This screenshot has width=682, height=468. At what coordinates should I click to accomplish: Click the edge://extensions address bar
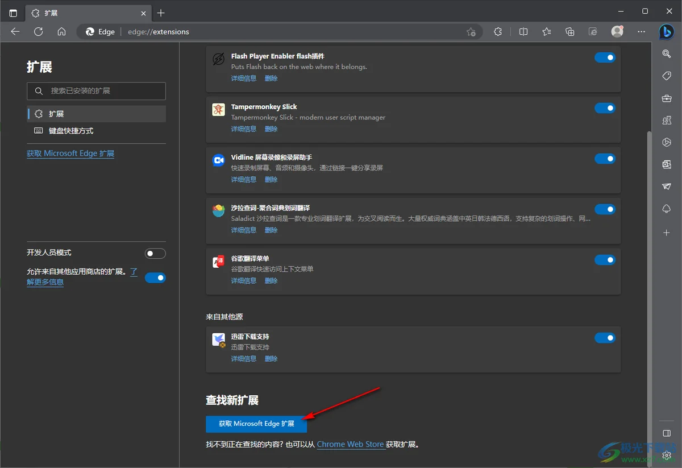click(x=278, y=32)
